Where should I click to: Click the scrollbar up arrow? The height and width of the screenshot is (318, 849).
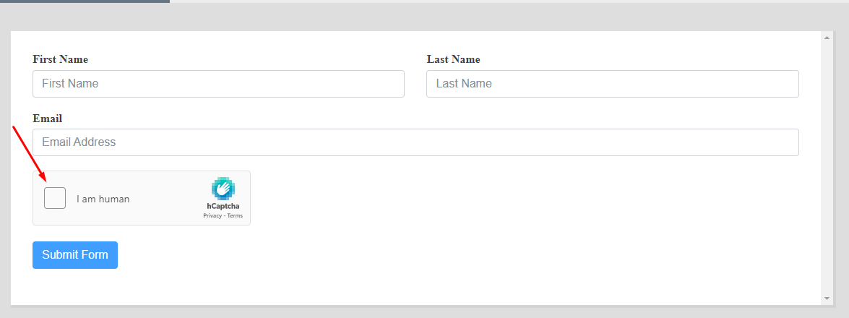point(827,38)
